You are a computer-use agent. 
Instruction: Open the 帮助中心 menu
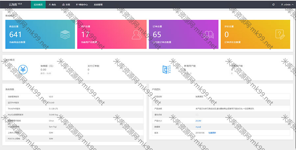(81, 5)
